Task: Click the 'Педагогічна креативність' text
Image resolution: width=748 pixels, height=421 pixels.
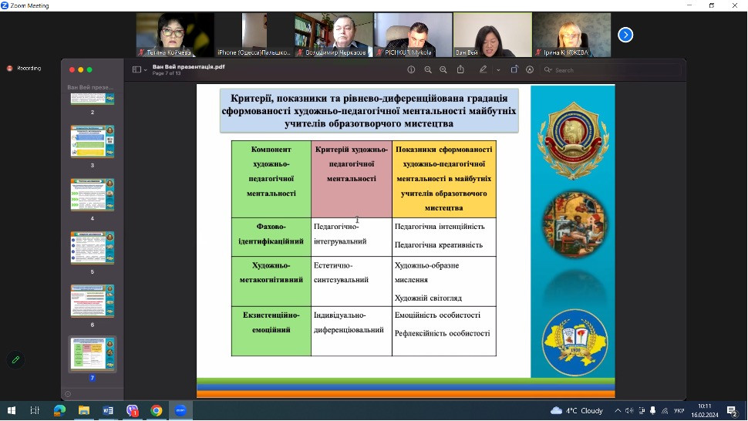Action: [x=439, y=245]
